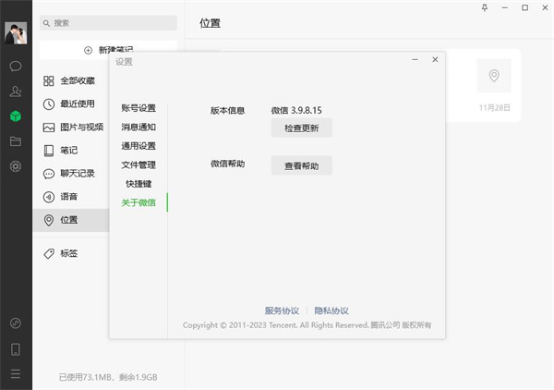The height and width of the screenshot is (390, 554).
Task: Open the Contacts icon in sidebar
Action: pos(16,91)
